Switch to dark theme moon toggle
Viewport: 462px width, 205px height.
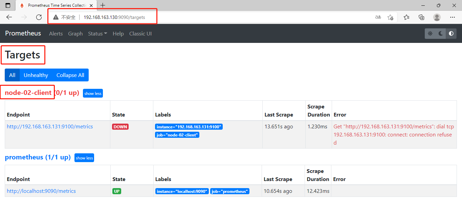pos(441,33)
